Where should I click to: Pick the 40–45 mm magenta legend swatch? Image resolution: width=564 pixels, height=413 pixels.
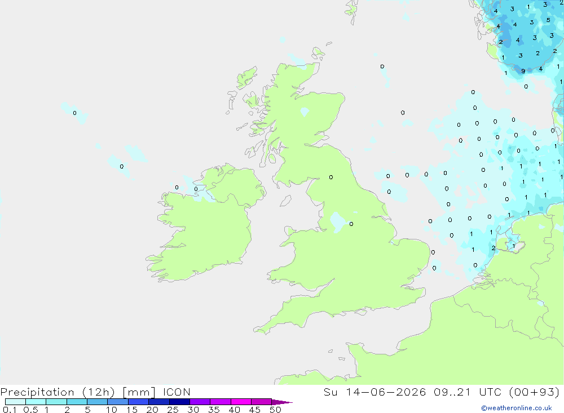[x=241, y=402]
